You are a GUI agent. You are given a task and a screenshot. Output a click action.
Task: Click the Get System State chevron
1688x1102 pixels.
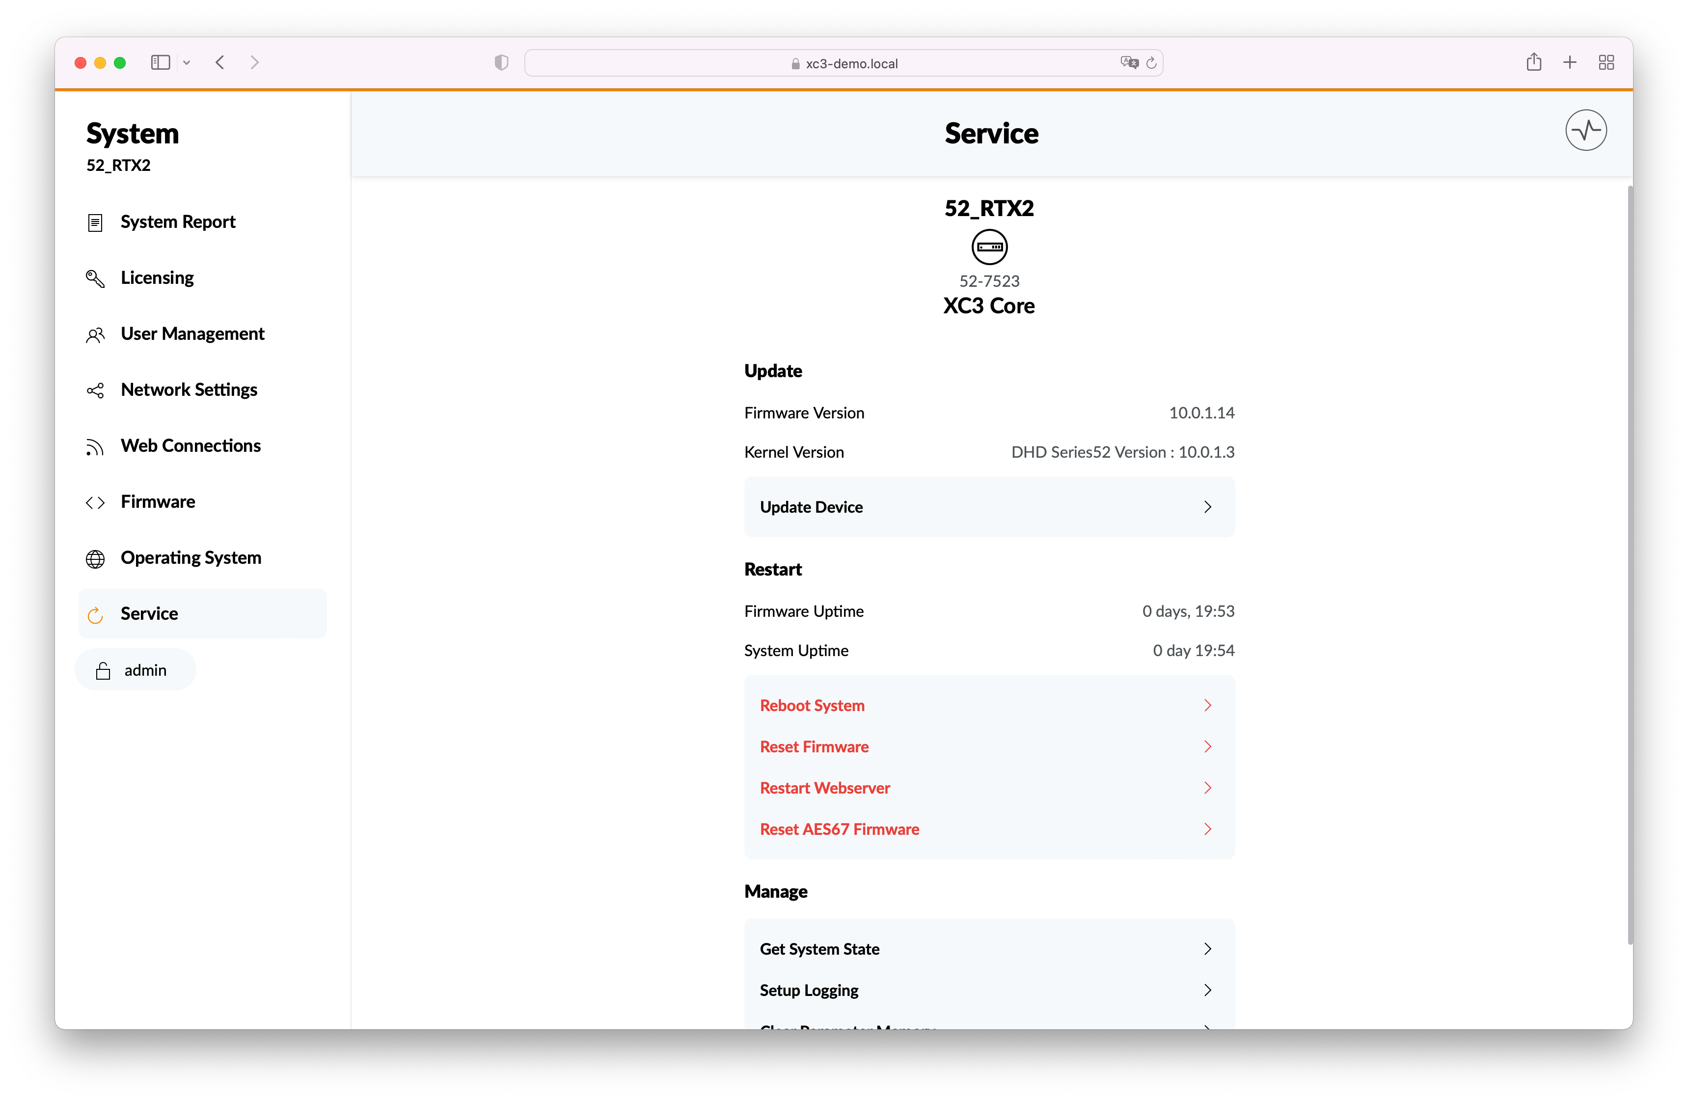pos(1207,949)
